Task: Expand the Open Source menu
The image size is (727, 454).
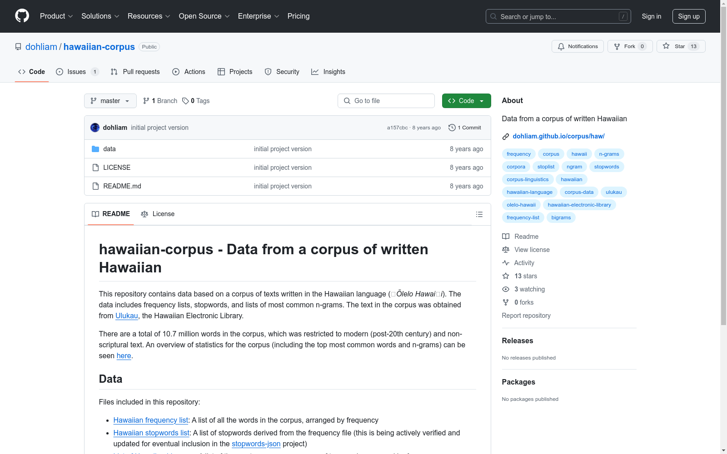Action: click(204, 16)
